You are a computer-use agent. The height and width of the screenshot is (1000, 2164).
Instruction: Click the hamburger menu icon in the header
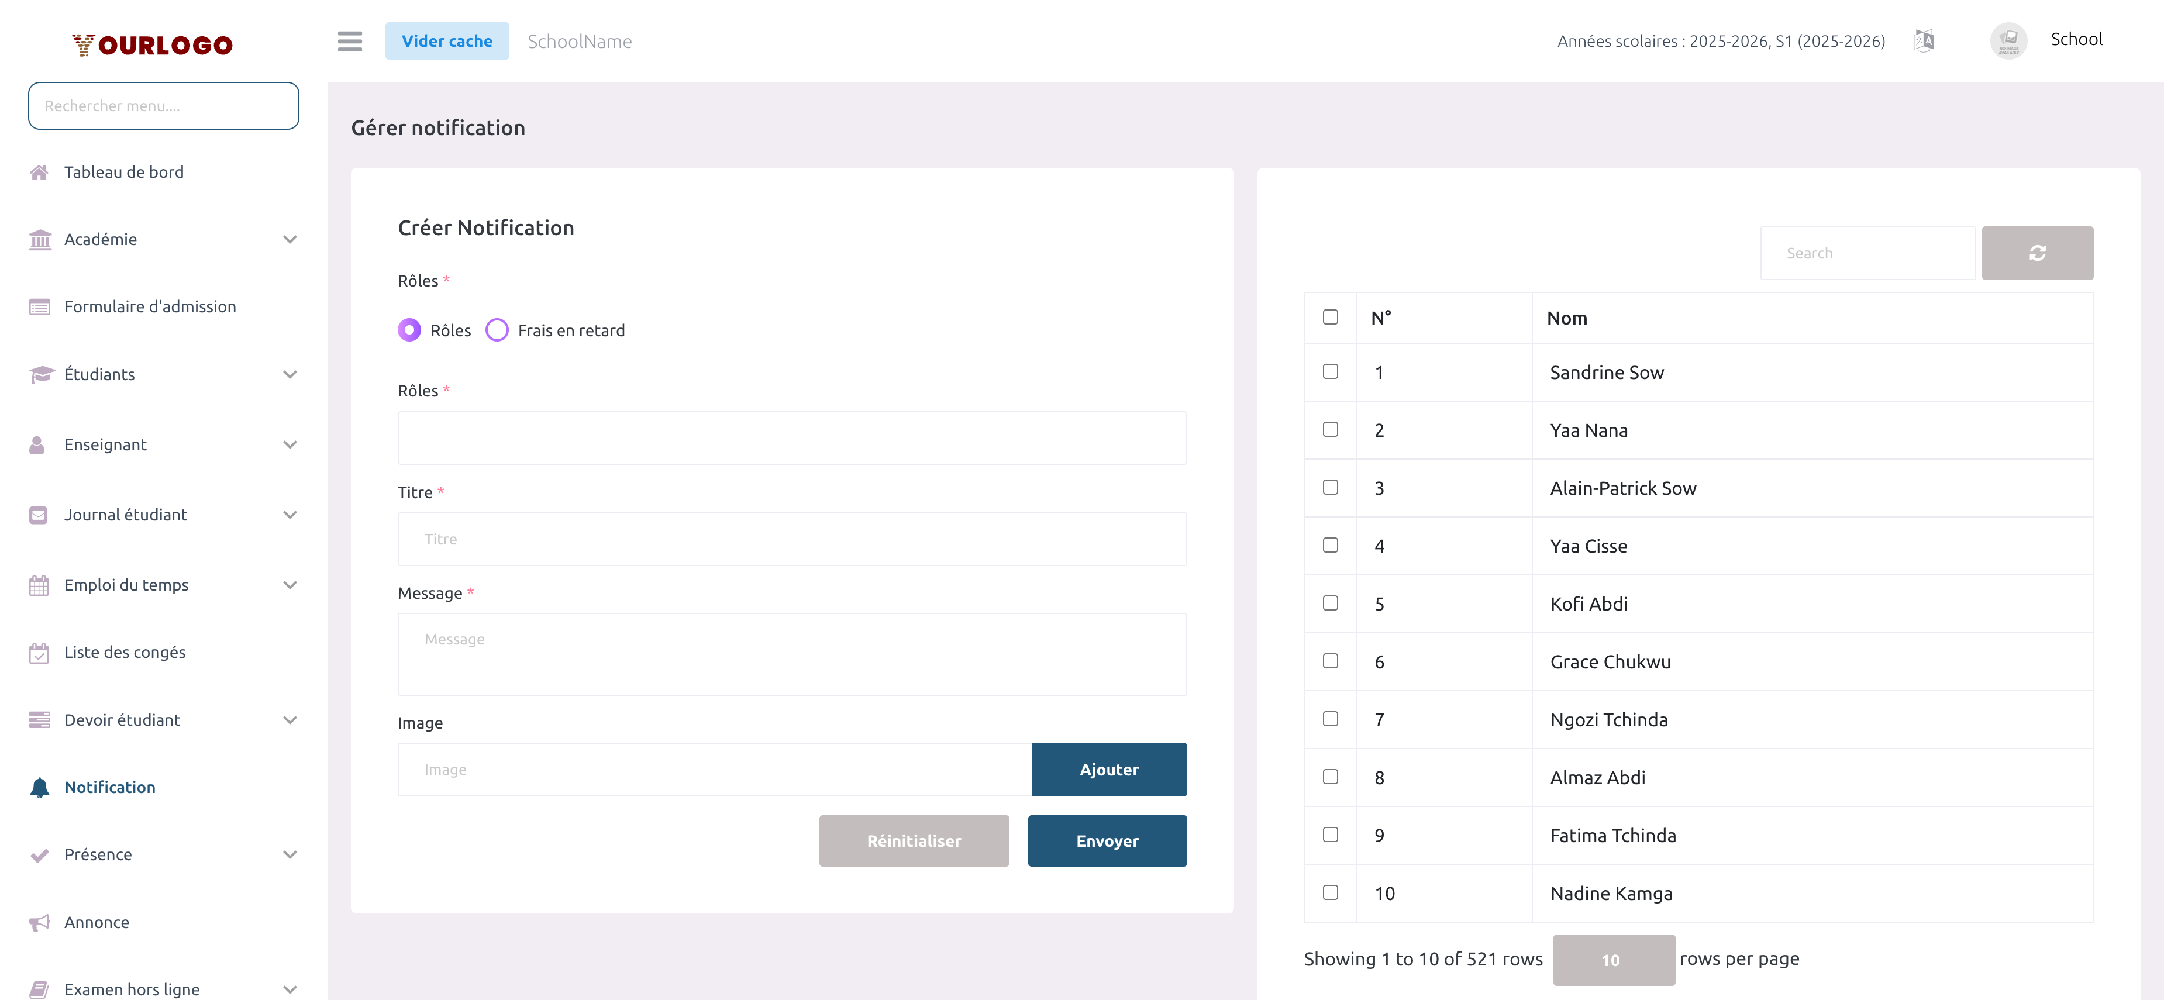click(350, 40)
